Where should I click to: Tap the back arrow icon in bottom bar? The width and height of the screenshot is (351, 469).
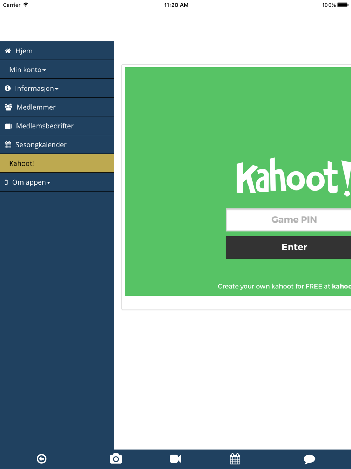[41, 459]
